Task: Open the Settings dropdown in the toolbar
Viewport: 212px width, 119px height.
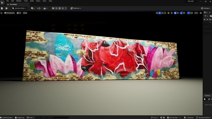Action: (206, 8)
